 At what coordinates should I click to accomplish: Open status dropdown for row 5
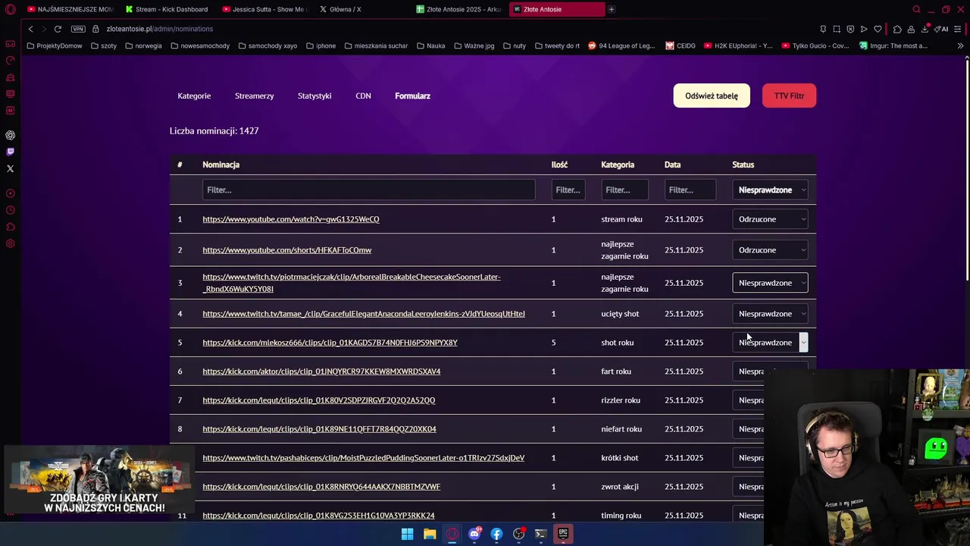[x=770, y=343]
